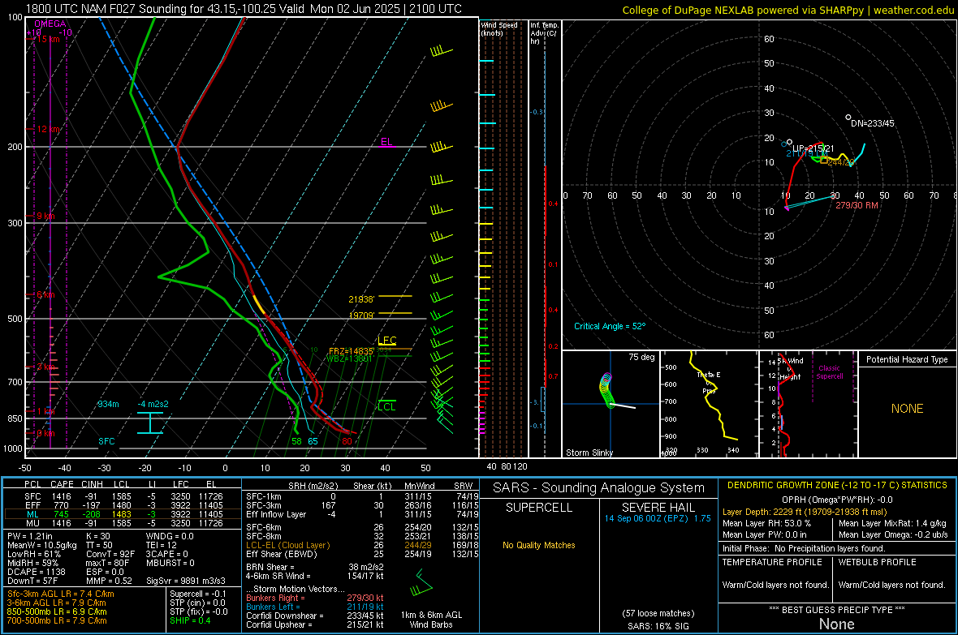
Task: Click the Critical Angle = 52° text
Action: (610, 326)
